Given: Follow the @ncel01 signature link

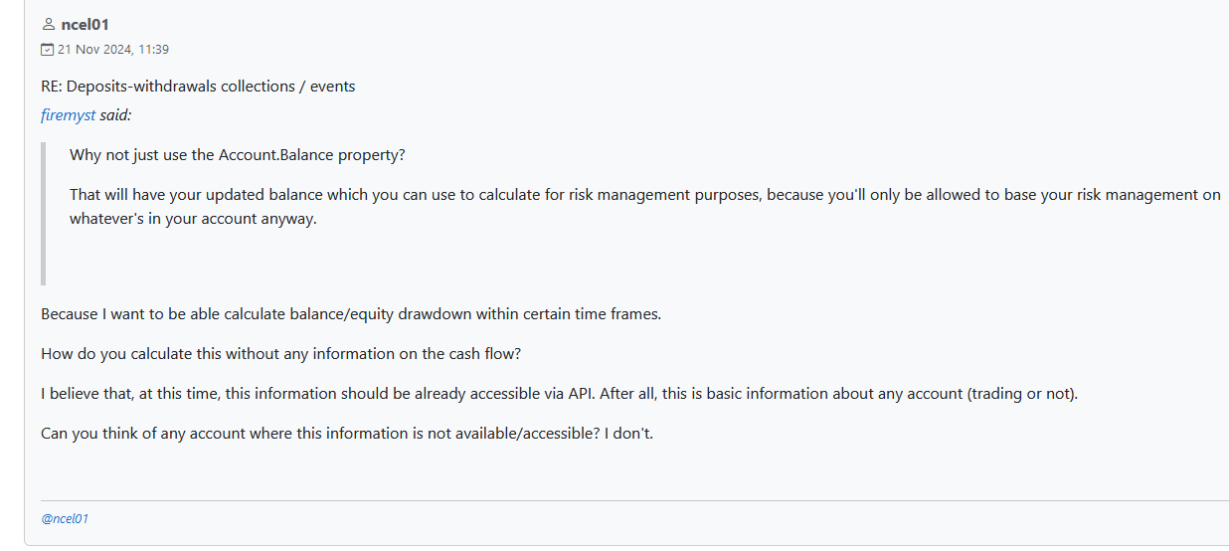Looking at the screenshot, I should click(x=65, y=518).
